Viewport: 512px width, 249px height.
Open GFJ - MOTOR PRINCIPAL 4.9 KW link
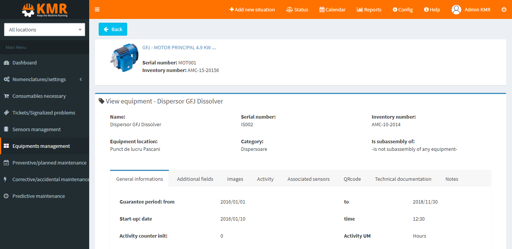pos(179,48)
